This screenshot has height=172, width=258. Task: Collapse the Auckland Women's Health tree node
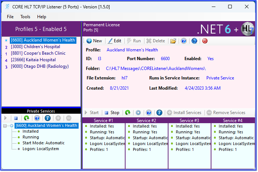coord(5,126)
